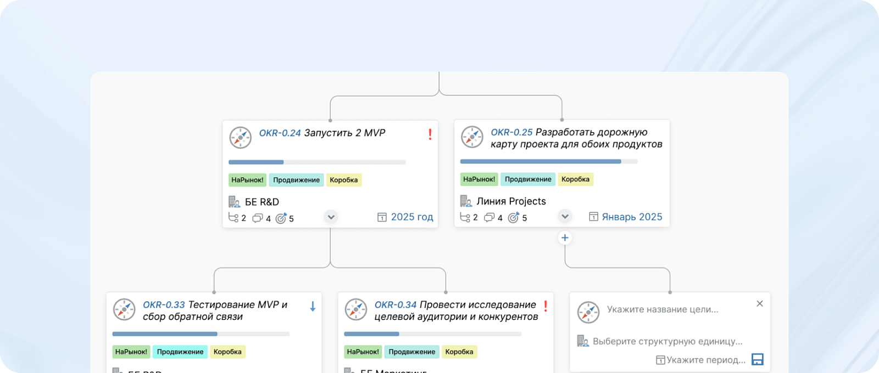Open Выберите структурную единицу selector
Screen dimensions: 879x373
tap(667, 341)
